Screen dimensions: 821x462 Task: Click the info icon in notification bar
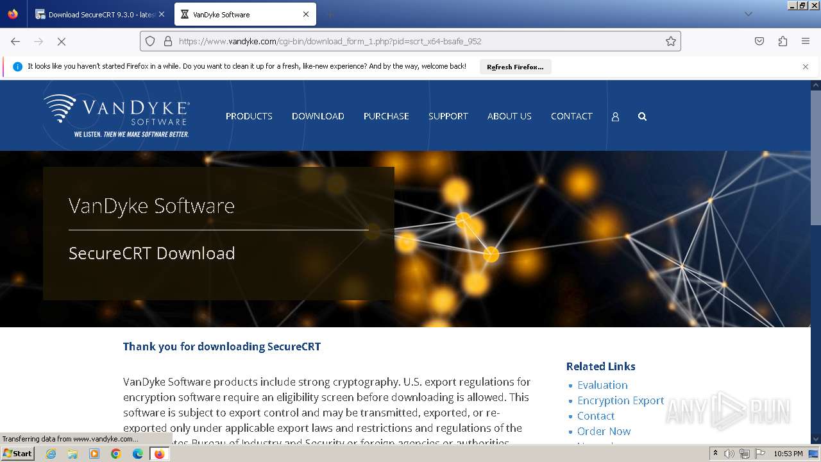(x=17, y=67)
